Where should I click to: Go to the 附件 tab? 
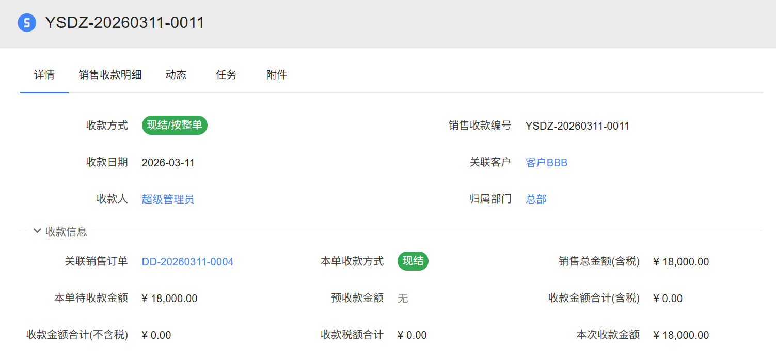pos(277,74)
